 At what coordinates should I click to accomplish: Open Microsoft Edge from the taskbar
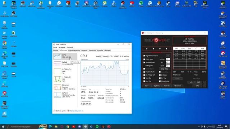(x=50, y=126)
